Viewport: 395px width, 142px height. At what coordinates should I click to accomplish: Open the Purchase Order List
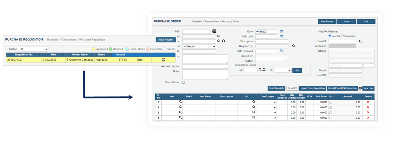click(x=366, y=21)
